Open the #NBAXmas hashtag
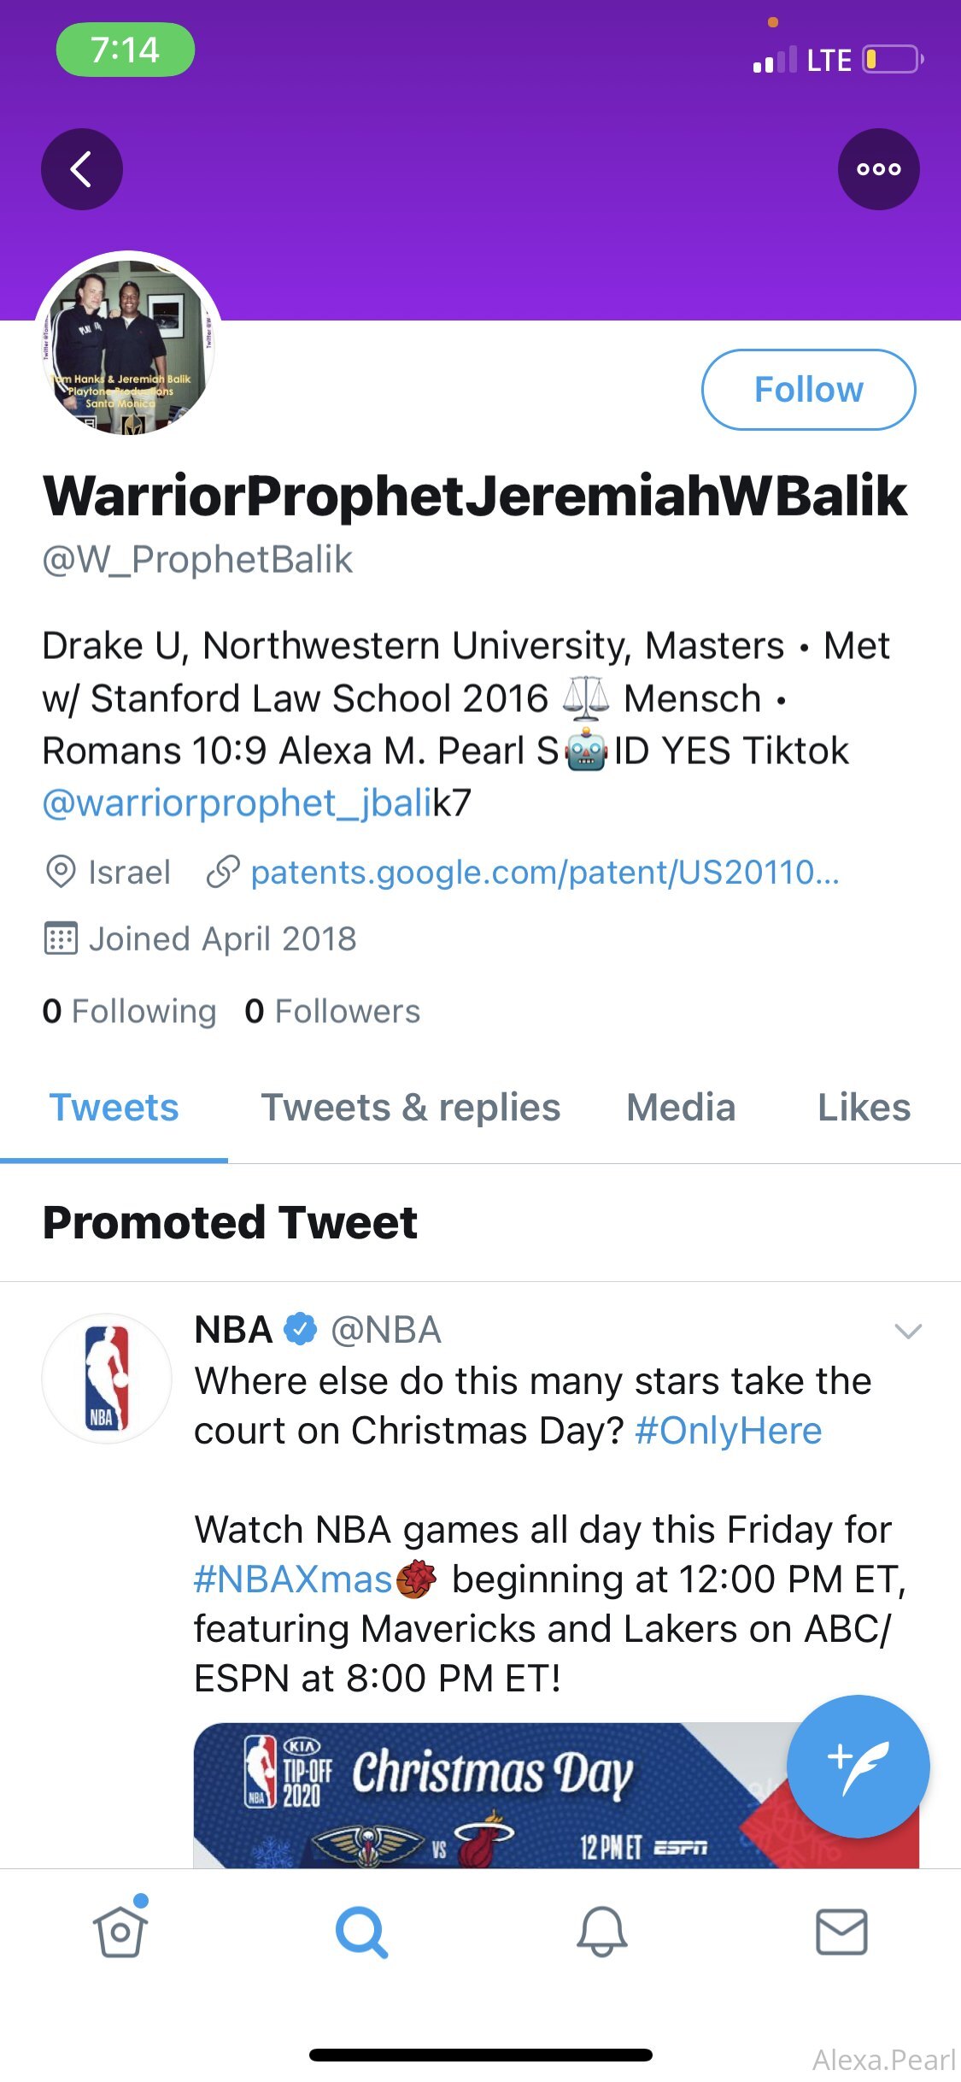 pyautogui.click(x=292, y=1579)
